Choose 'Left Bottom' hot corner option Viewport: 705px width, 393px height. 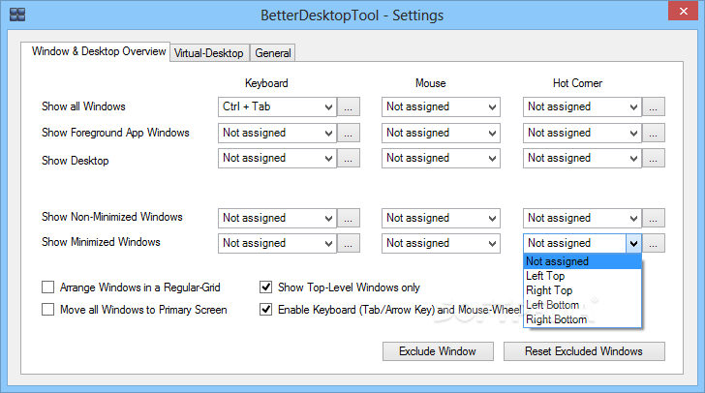click(x=582, y=305)
